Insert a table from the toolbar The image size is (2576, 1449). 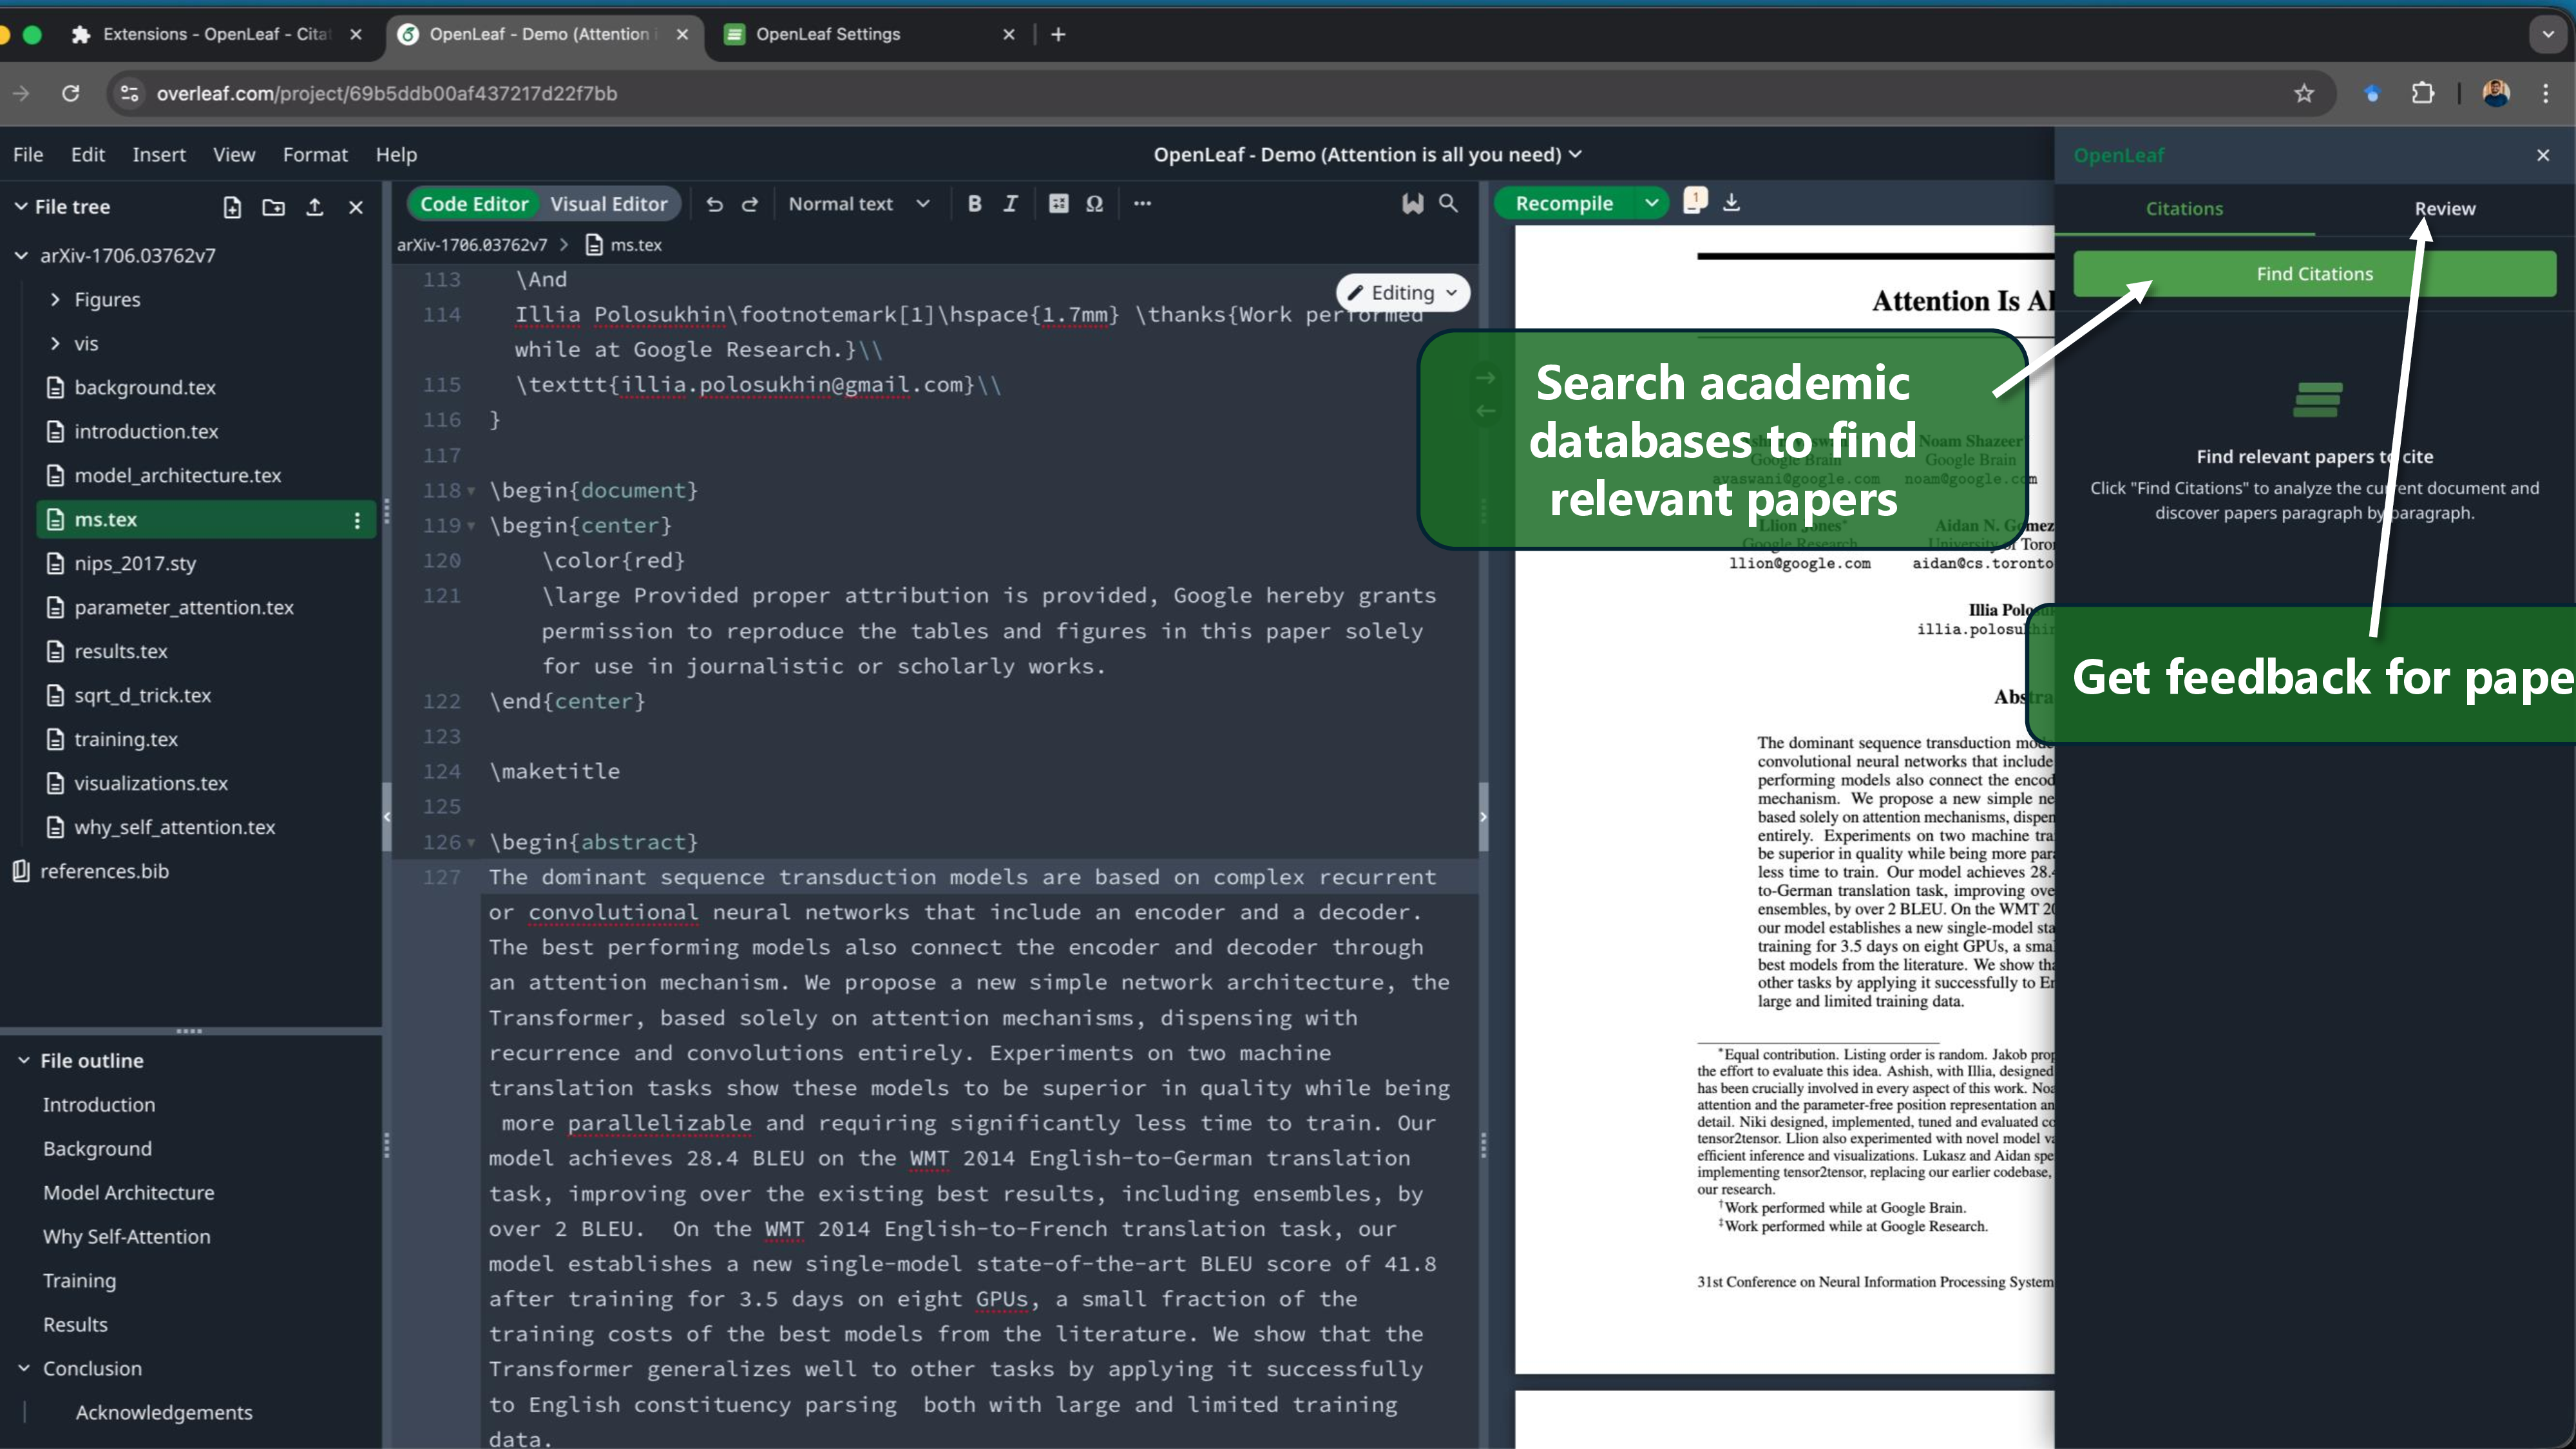1058,204
